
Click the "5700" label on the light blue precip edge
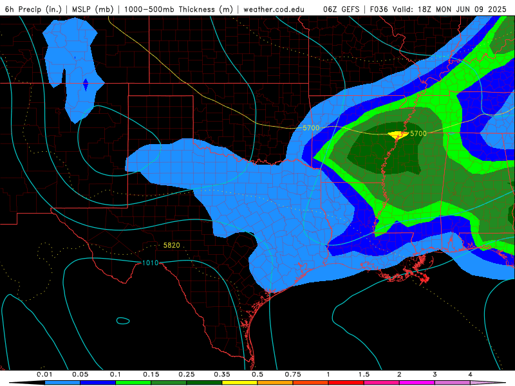311,127
